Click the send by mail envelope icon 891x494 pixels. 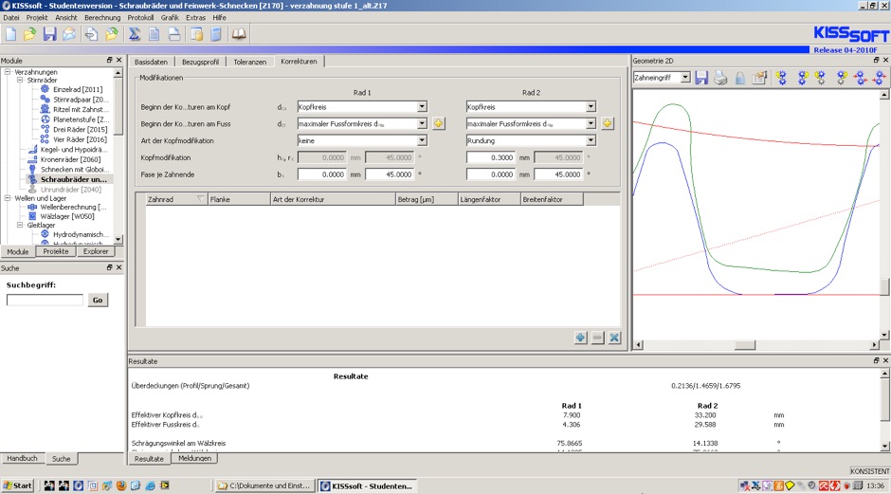69,34
